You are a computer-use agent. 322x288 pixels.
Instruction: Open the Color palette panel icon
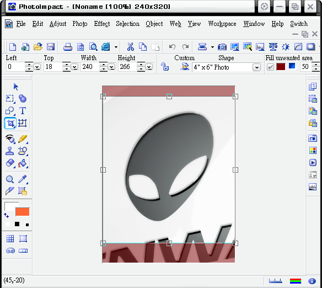coord(313,151)
